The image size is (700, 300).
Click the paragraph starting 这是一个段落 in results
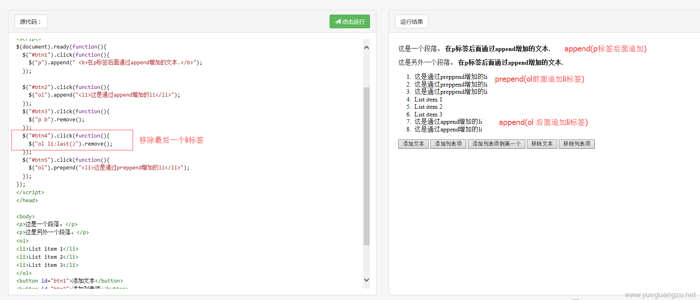point(474,49)
